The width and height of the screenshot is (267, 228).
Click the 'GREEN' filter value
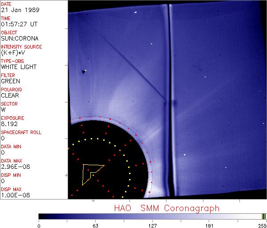(11, 81)
